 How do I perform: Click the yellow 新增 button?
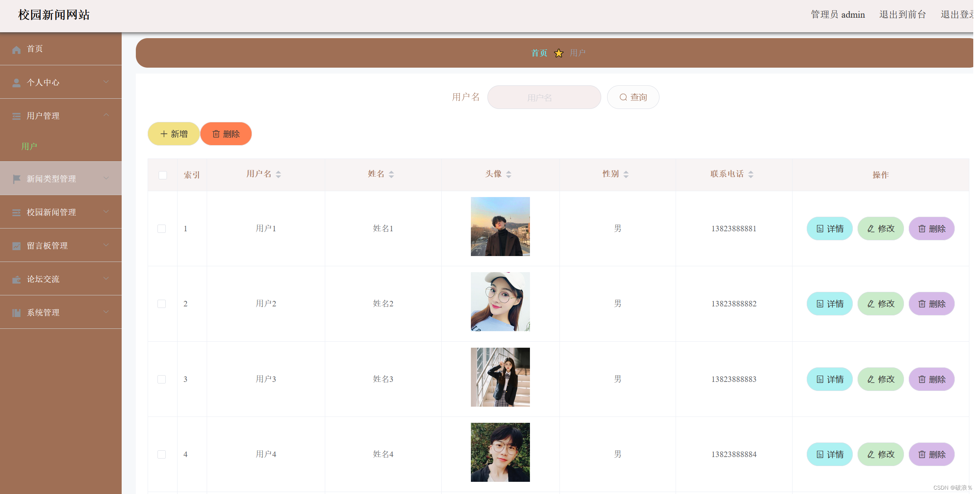[x=174, y=134]
